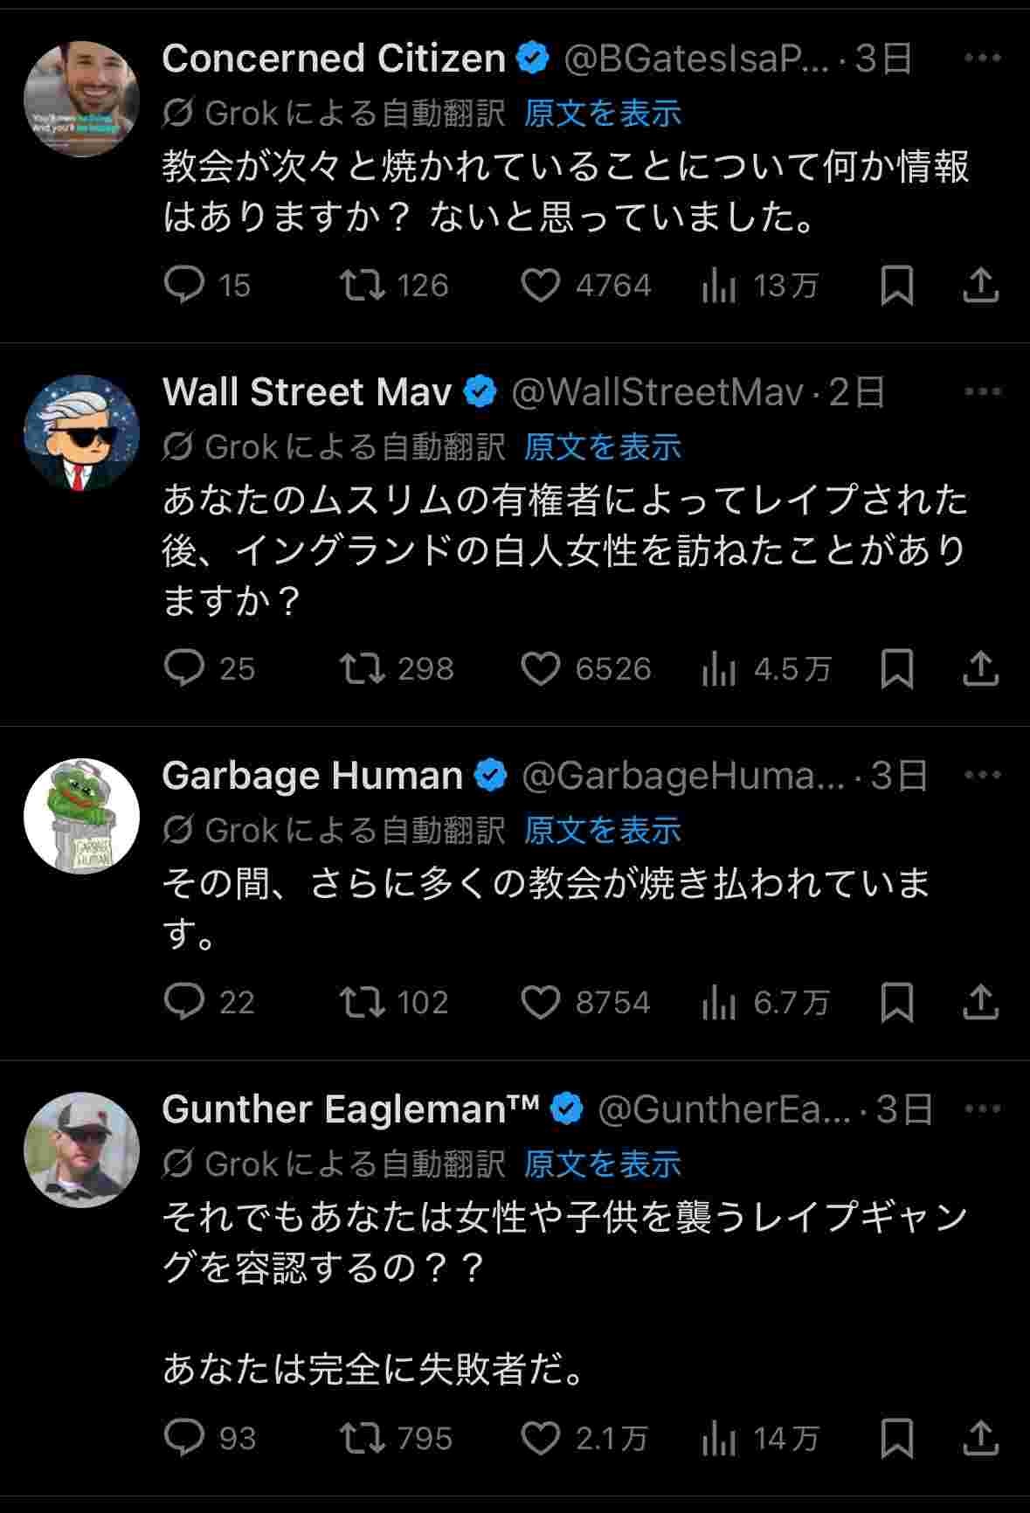Repost the Wall Street Mav post
The width and height of the screenshot is (1030, 1513).
click(363, 668)
